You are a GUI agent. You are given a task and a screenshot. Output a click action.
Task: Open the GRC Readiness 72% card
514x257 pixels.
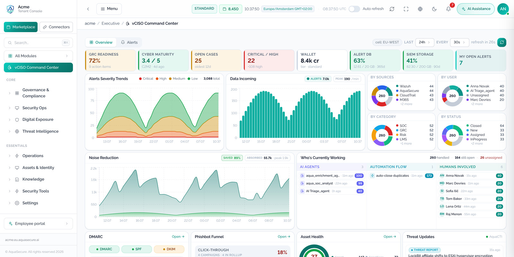110,60
